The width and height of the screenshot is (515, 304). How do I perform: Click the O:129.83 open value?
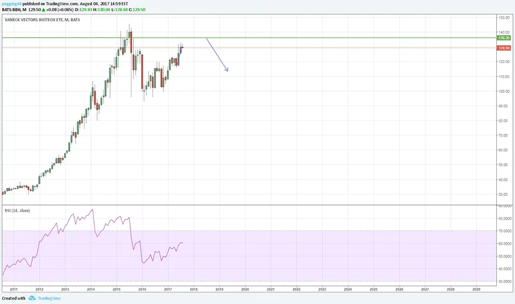click(84, 9)
